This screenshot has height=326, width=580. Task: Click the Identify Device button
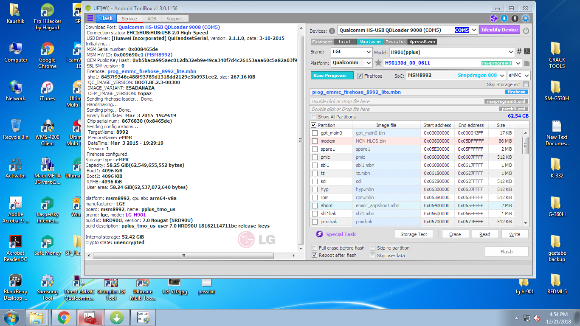tap(499, 30)
